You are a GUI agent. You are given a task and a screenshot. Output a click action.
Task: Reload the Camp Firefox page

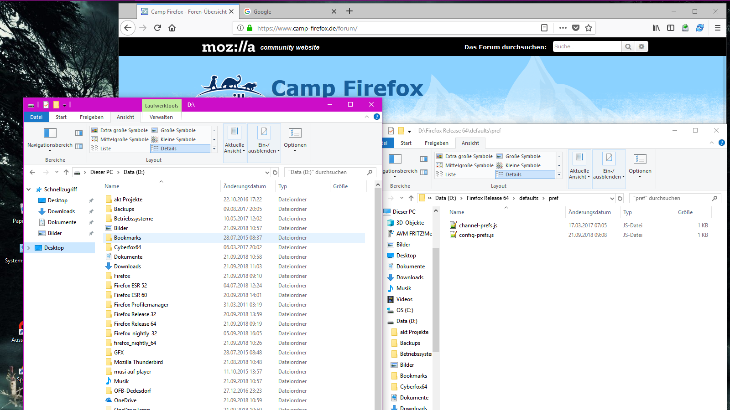click(x=157, y=28)
